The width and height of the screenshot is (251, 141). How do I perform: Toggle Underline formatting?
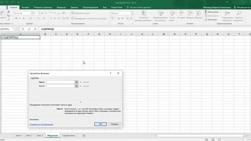pos(24,18)
